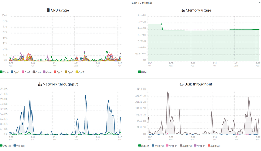Toggle the Xvdb (w) legend swatch
This screenshot has width=261, height=151.
tap(181, 146)
